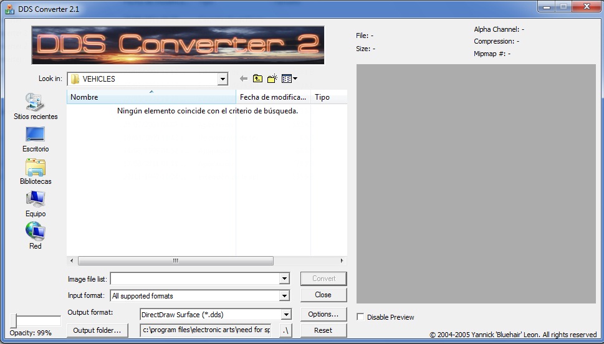Click the DDS Converter title bar icon

[9, 9]
